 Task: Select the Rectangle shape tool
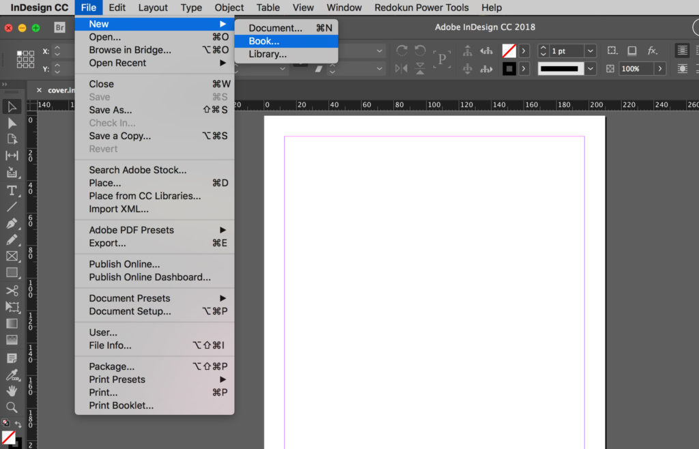click(x=12, y=273)
